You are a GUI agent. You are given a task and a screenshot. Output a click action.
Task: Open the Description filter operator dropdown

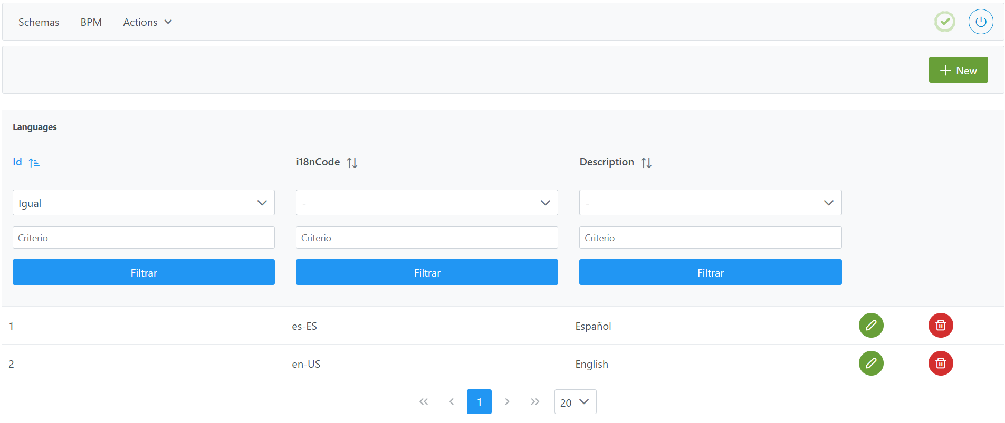click(710, 203)
